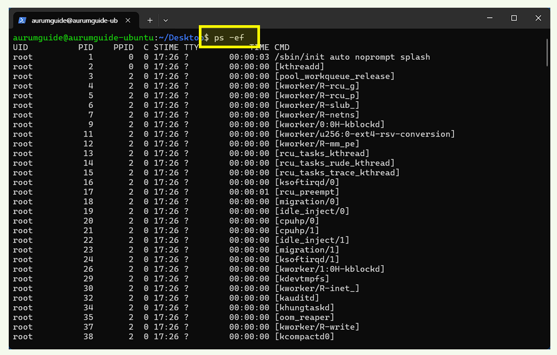Open a new terminal tab with plus button
Image resolution: width=557 pixels, height=355 pixels.
tap(150, 20)
